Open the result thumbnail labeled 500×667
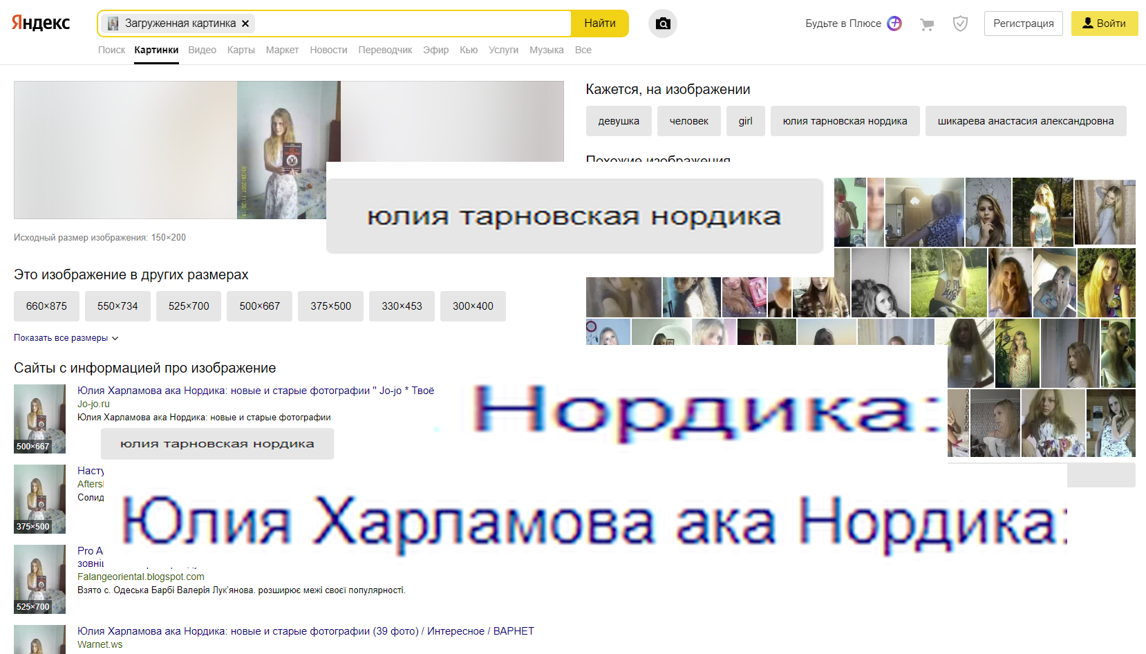1146x654 pixels. (39, 419)
